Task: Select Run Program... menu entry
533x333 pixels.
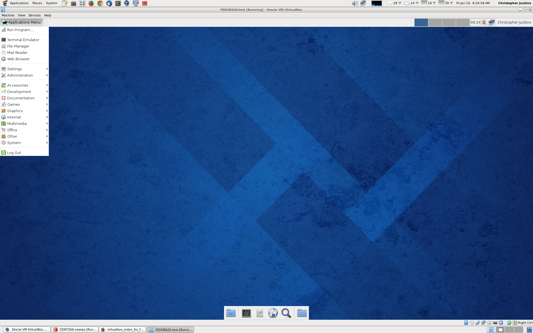Action: 24,30
